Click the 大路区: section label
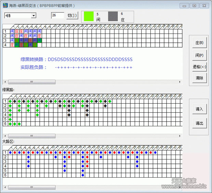Screen dimensions: 212x193 [x=8, y=142]
